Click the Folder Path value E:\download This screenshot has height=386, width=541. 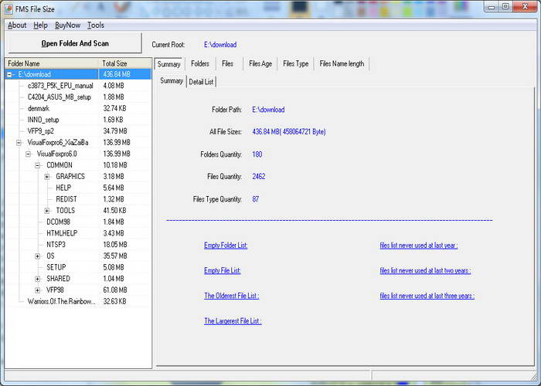click(x=268, y=110)
